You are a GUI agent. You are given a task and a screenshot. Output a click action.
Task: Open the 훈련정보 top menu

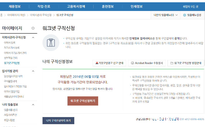tap(108, 7)
